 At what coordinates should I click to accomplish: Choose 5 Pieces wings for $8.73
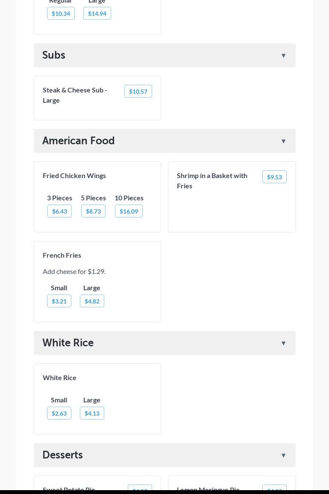point(93,211)
